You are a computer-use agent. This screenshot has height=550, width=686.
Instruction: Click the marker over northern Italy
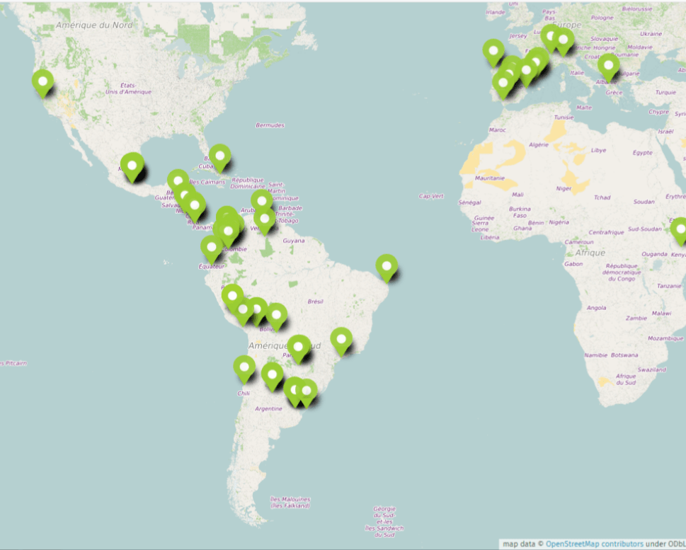tap(563, 40)
